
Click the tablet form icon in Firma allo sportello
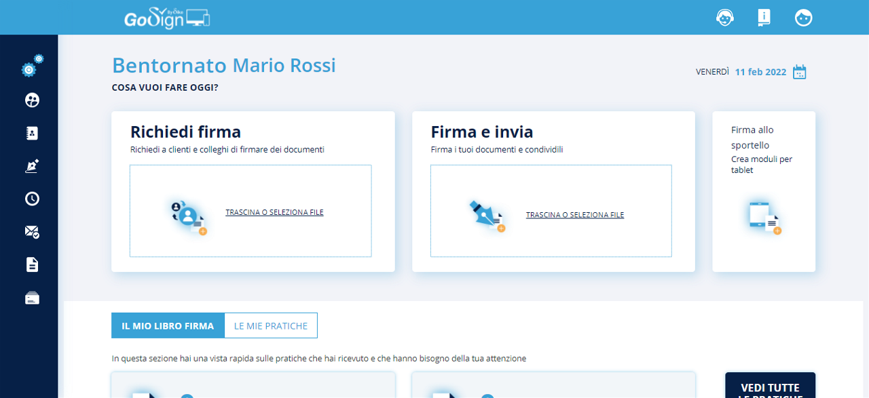(x=764, y=218)
